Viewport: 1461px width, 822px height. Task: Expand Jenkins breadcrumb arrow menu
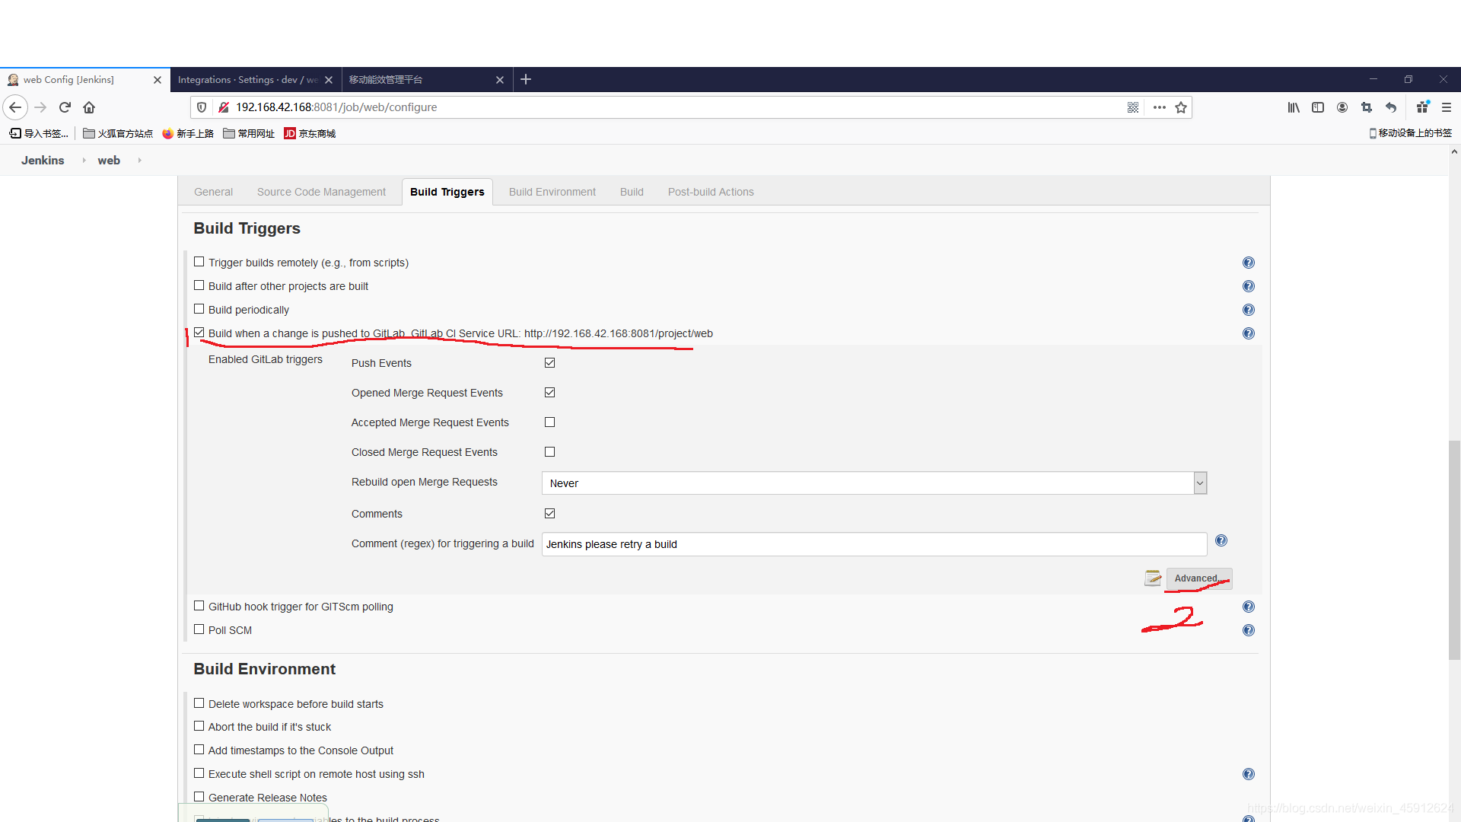[x=84, y=161]
